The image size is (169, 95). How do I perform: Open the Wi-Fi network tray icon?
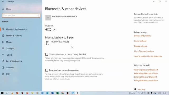click(x=142, y=93)
